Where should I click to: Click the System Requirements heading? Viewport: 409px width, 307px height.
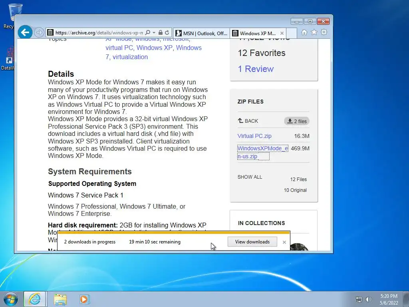click(x=90, y=171)
